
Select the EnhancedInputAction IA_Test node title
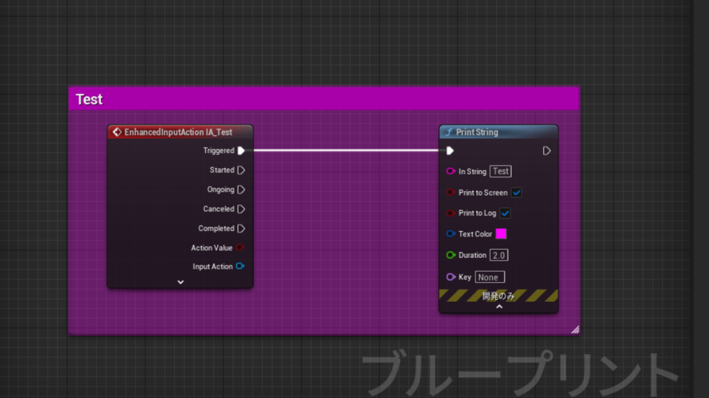(x=178, y=132)
